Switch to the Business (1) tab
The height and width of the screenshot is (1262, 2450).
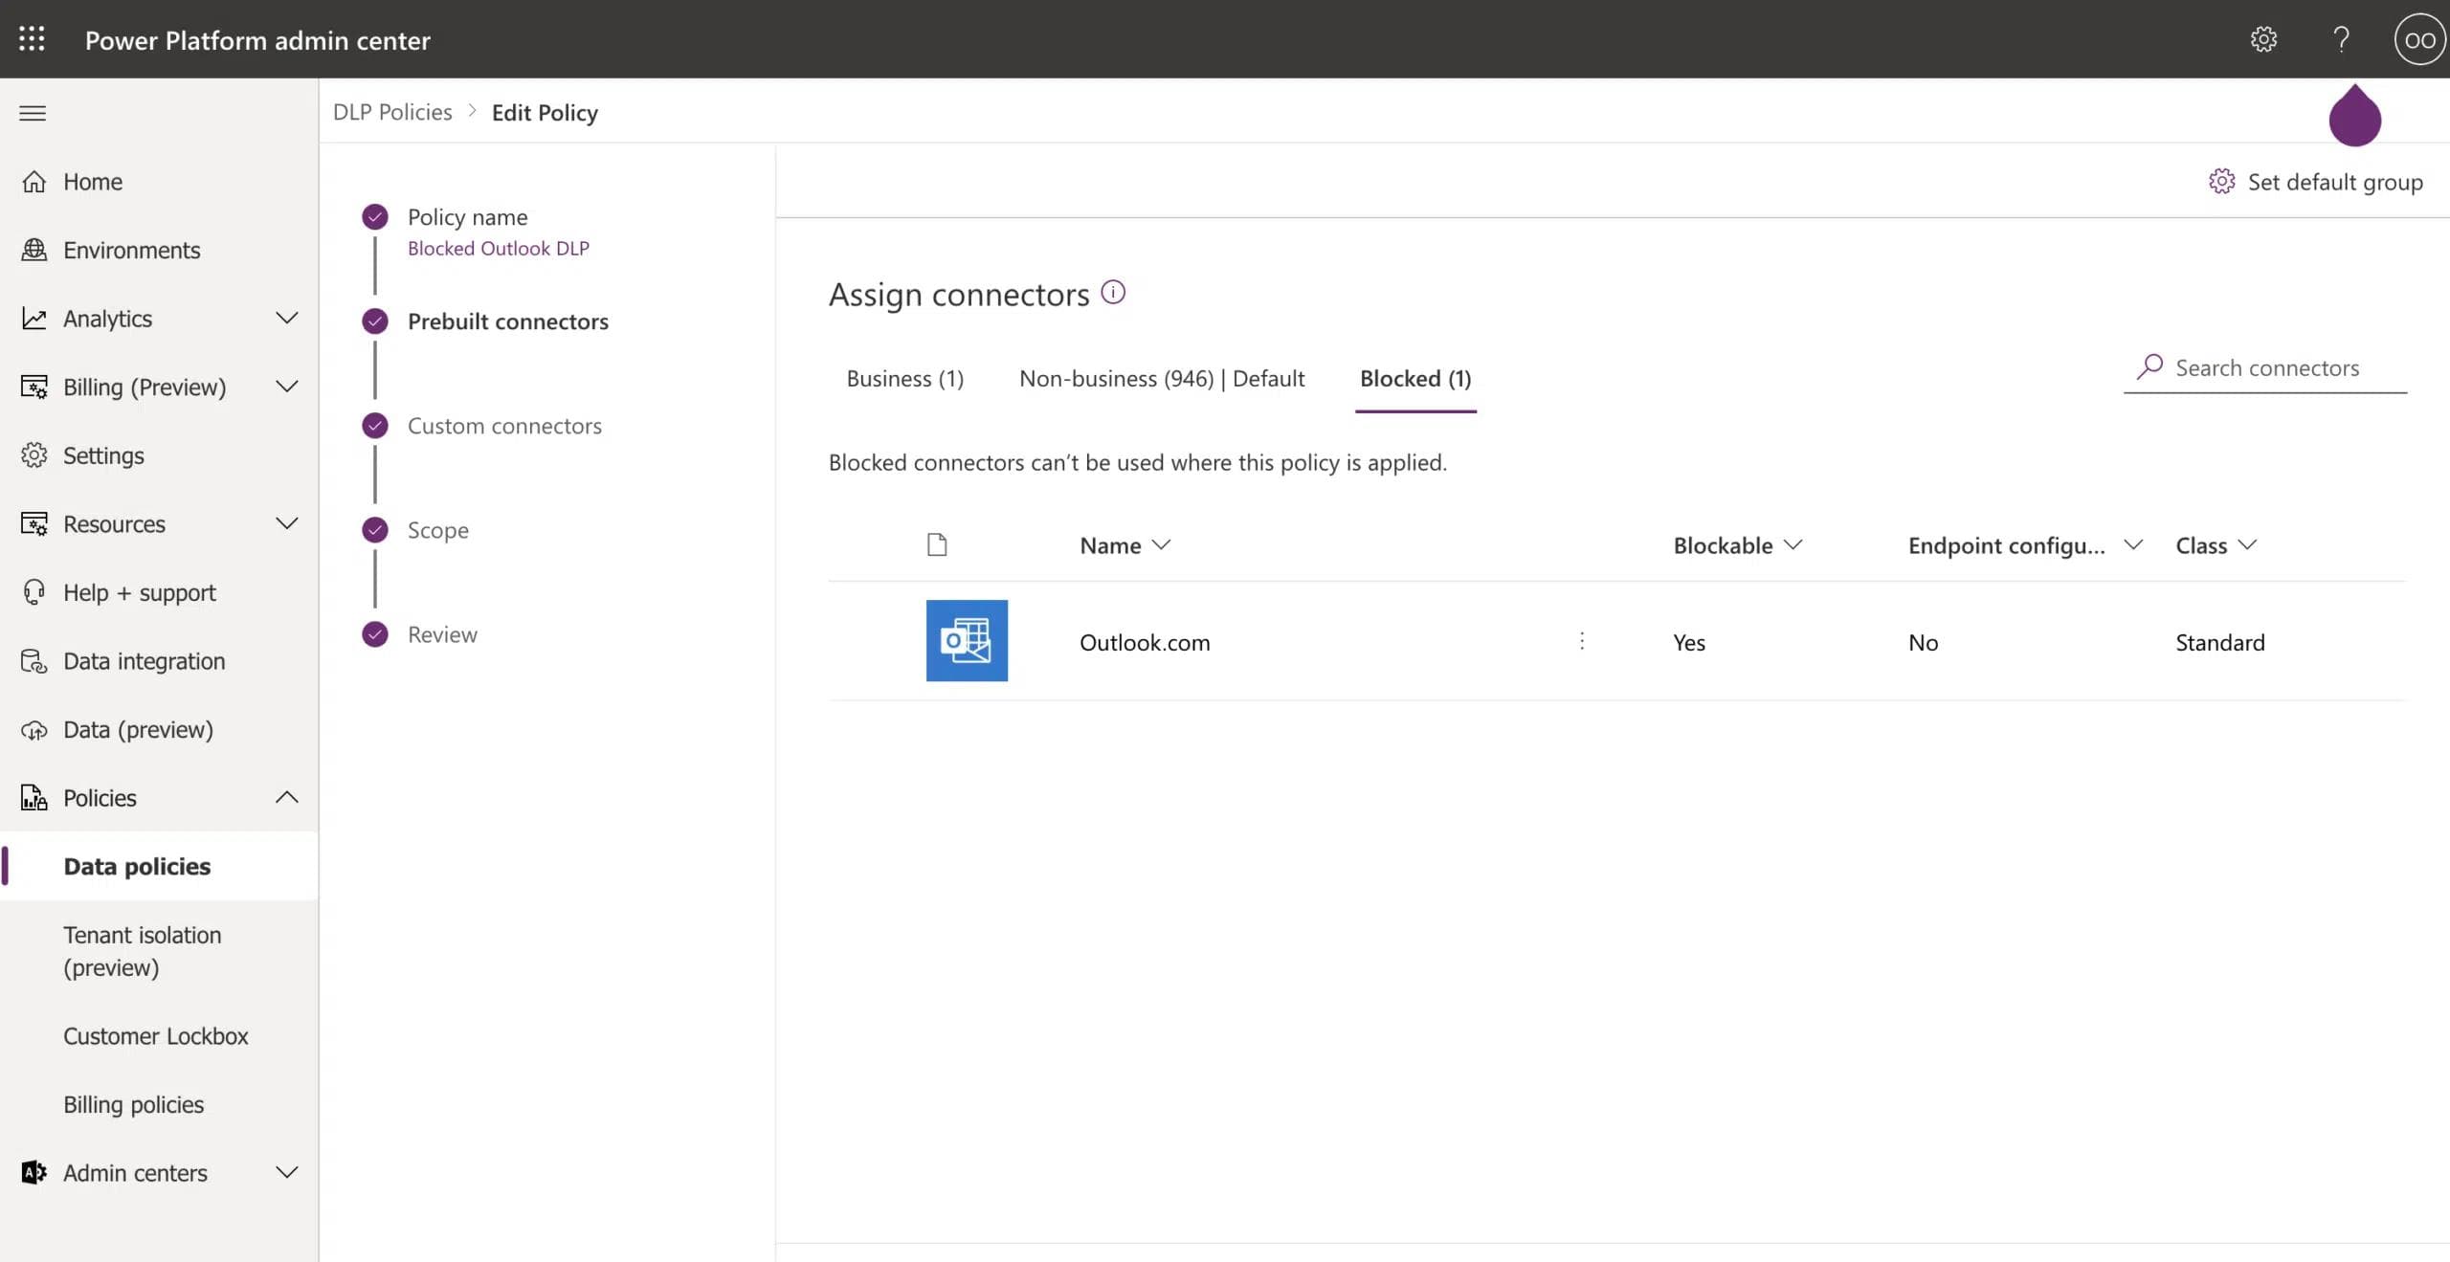coord(904,379)
